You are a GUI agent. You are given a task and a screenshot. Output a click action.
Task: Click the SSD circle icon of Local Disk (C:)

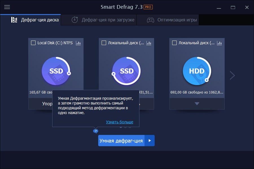56,71
